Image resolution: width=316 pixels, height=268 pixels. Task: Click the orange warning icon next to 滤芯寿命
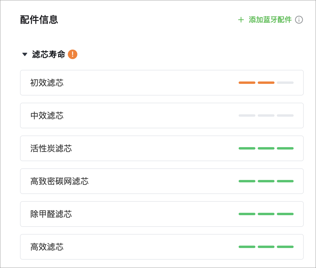coord(73,54)
